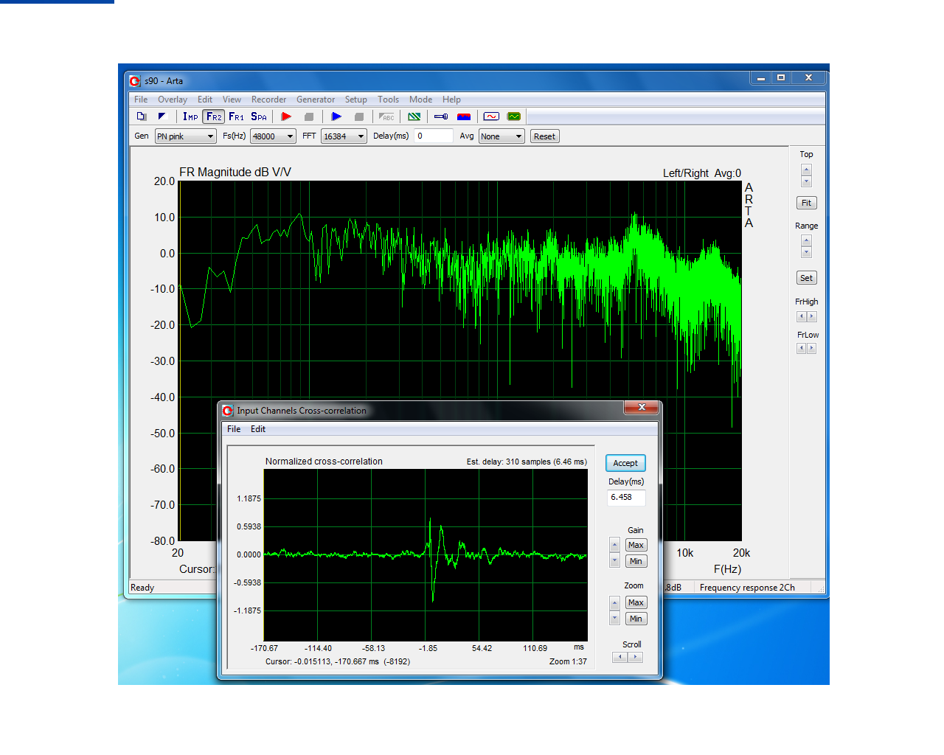The image size is (944, 755).
Task: Click the gray stop square after red arrow
Action: 309,116
